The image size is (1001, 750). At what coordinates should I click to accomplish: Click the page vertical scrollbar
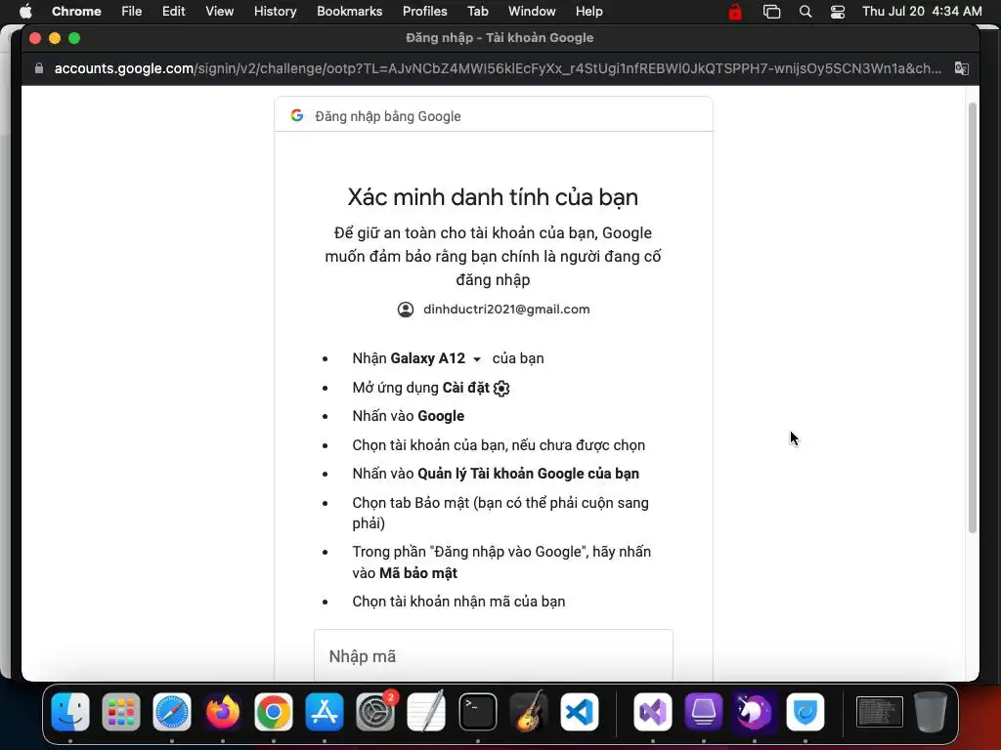[x=973, y=317]
